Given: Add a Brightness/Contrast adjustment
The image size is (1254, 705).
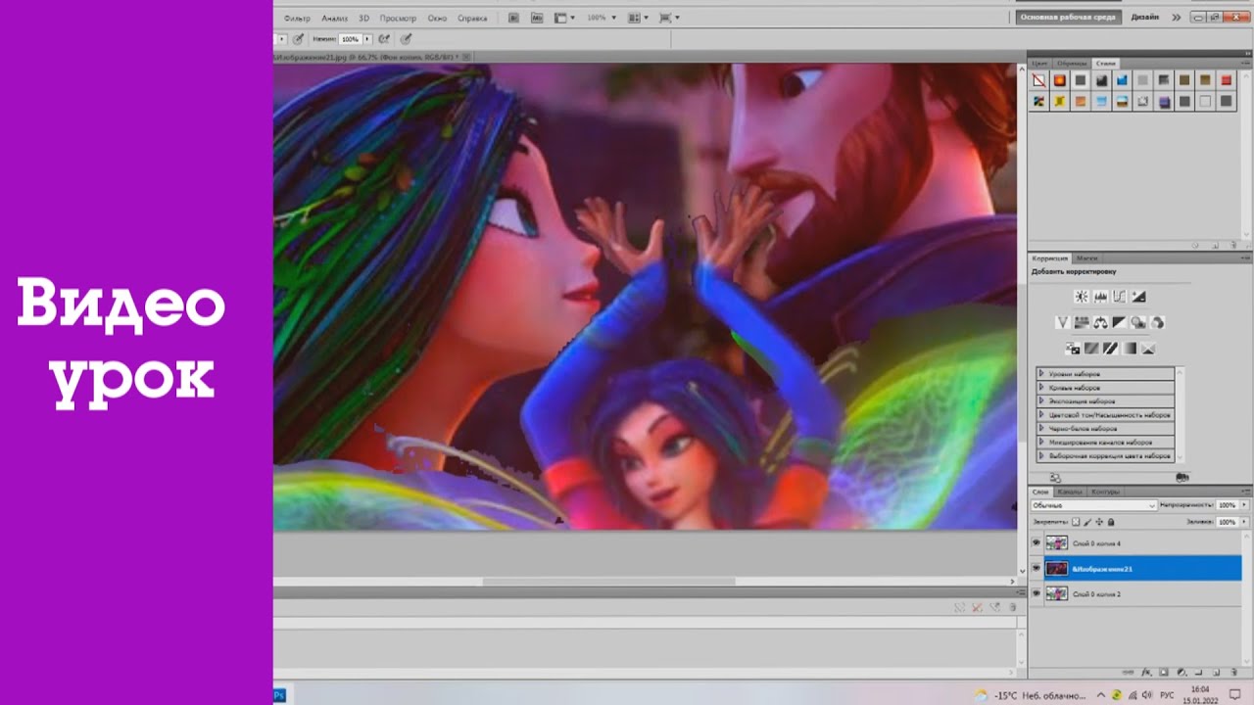Looking at the screenshot, I should point(1081,297).
